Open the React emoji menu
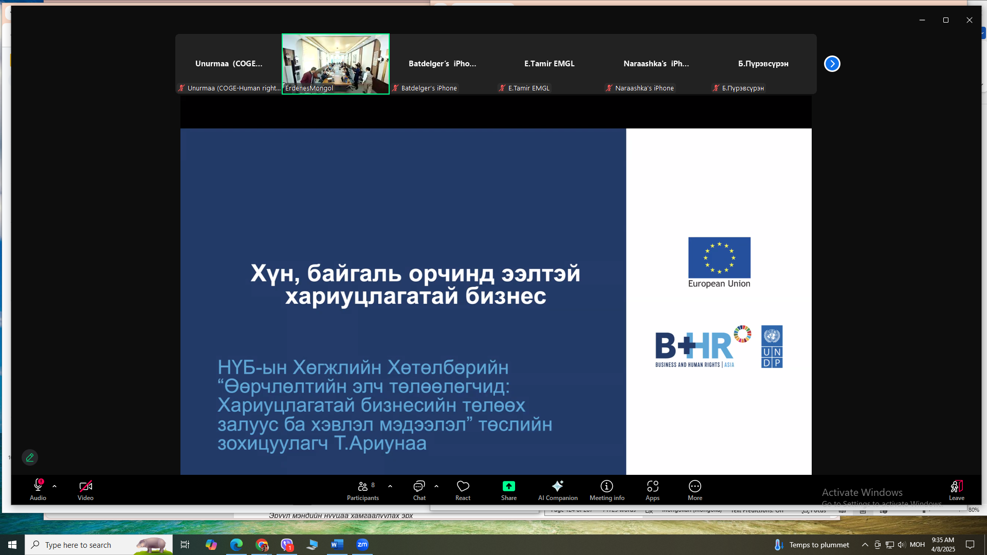The image size is (987, 555). [463, 490]
